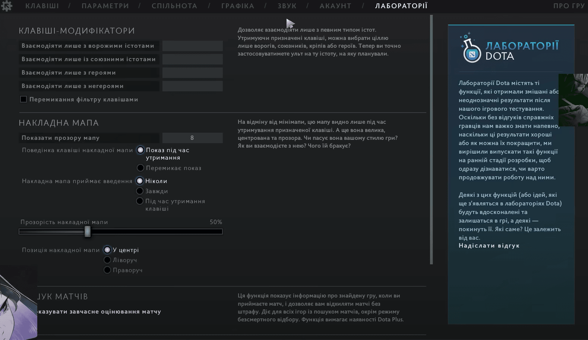Click the КЛАВІШІ-МОДИФІКАТОРИ section heading
Image resolution: width=588 pixels, height=340 pixels.
[x=77, y=31]
